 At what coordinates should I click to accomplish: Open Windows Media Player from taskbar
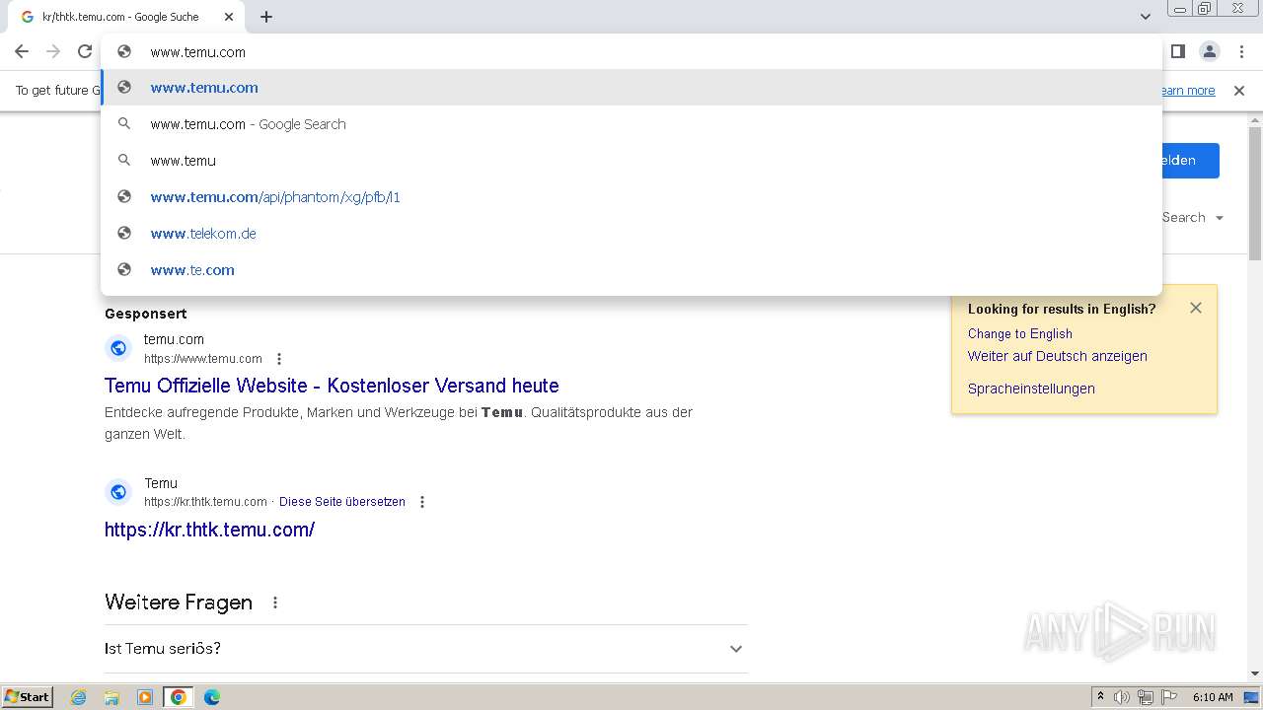click(145, 697)
